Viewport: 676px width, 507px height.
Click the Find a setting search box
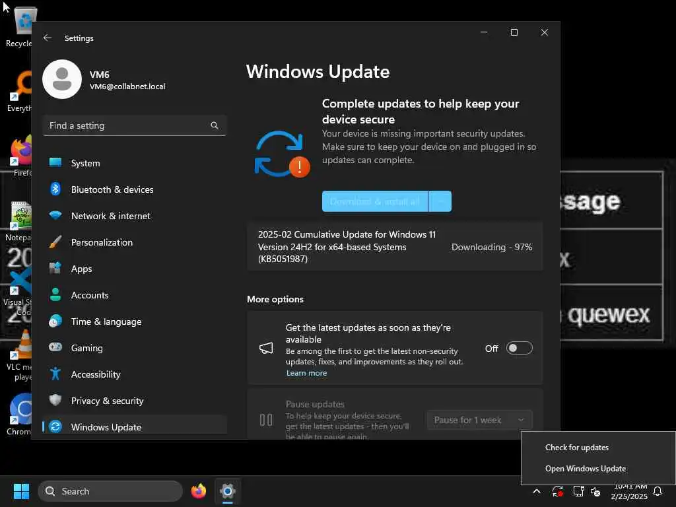[135, 125]
